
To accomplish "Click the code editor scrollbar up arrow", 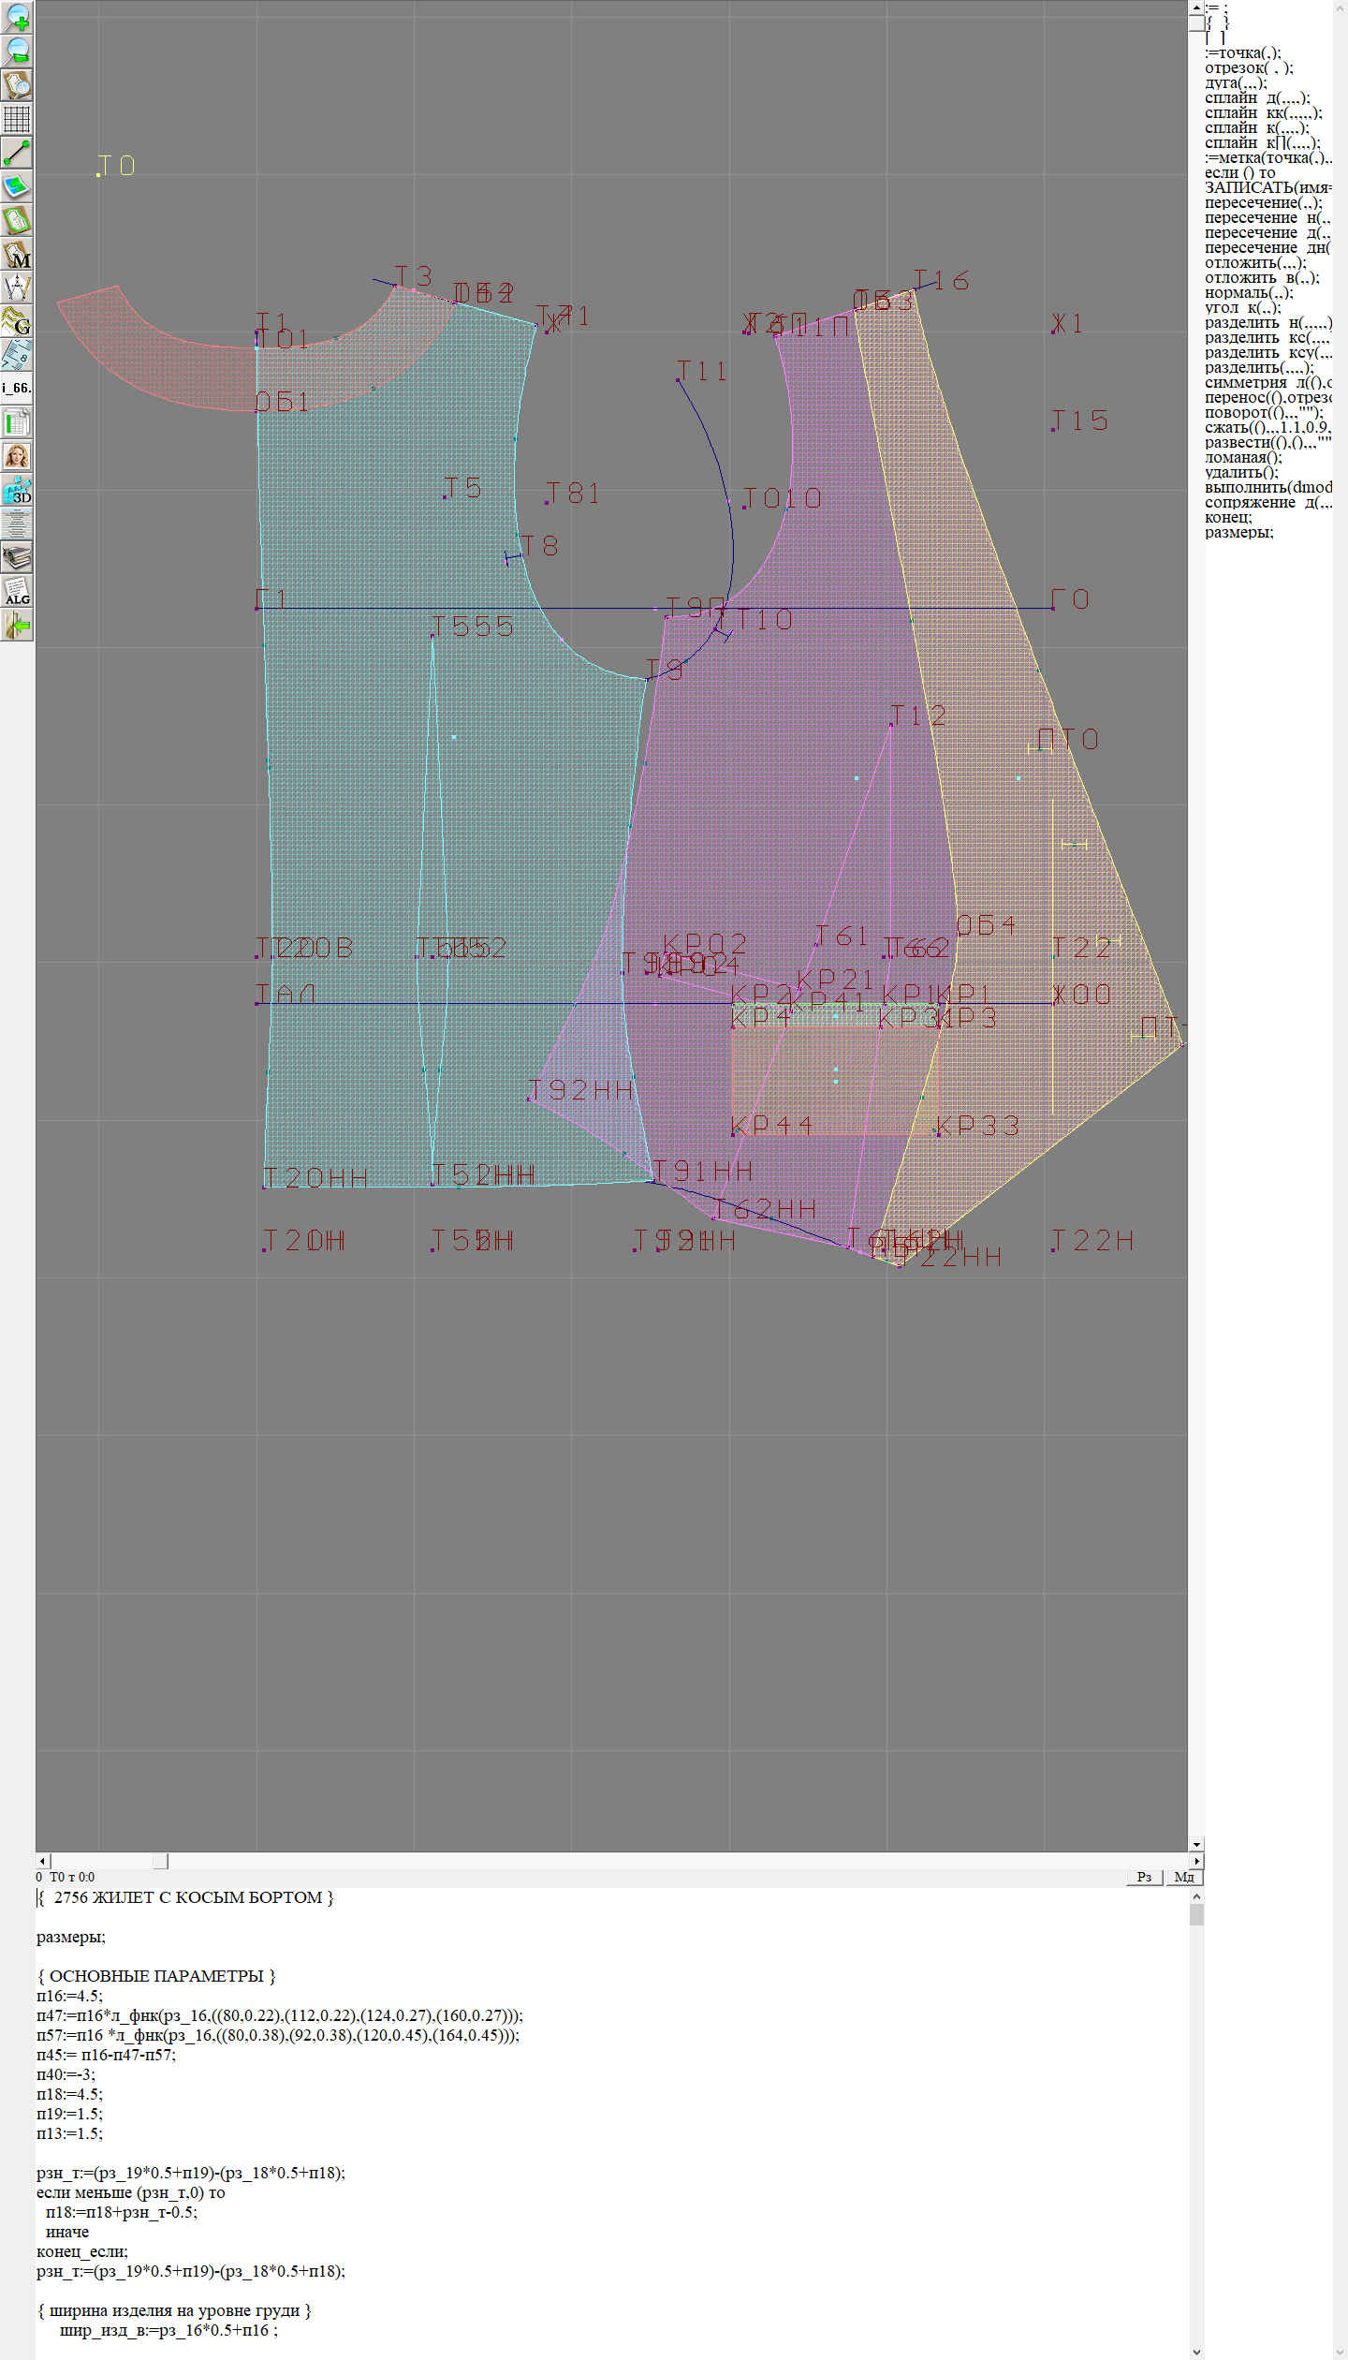I will coord(1196,1896).
